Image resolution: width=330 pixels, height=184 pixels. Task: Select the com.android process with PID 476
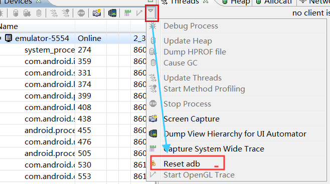click(73, 142)
